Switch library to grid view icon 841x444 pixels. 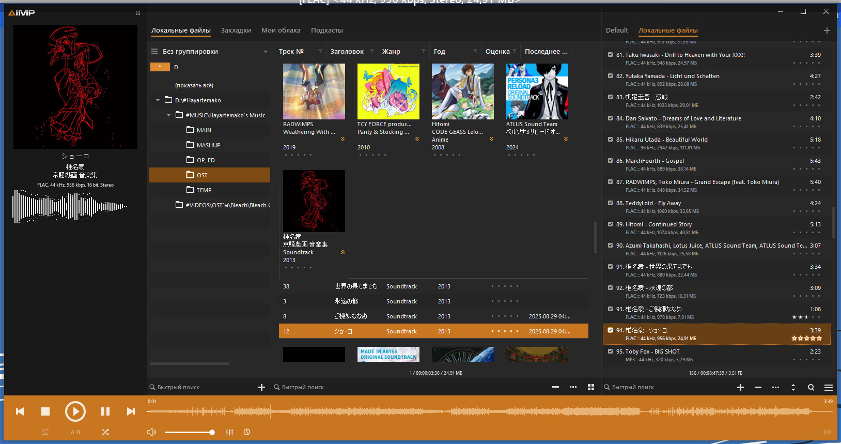click(591, 387)
